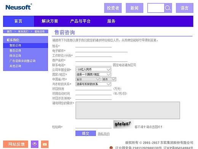Click the 辽ICP备 record number text
This screenshot has width=198, height=149.
178,148
